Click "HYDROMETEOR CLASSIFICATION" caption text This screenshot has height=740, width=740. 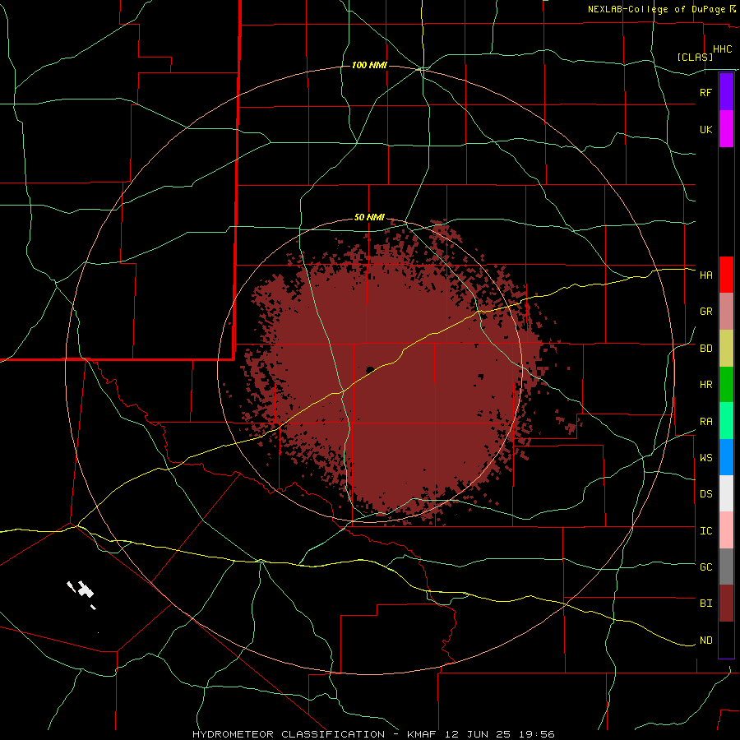[x=289, y=734]
